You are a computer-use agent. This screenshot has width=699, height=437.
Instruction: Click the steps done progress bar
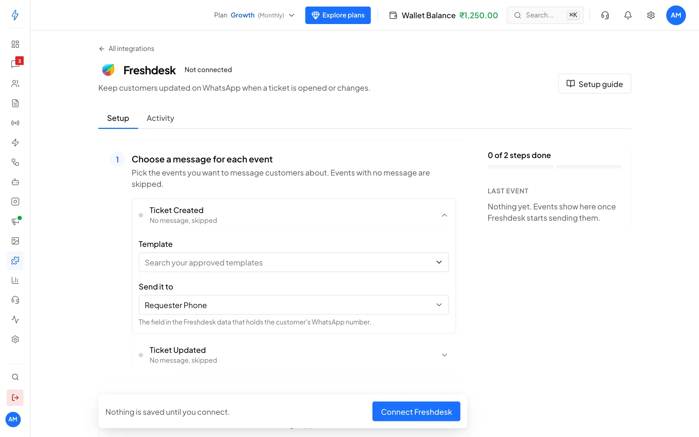pos(554,167)
